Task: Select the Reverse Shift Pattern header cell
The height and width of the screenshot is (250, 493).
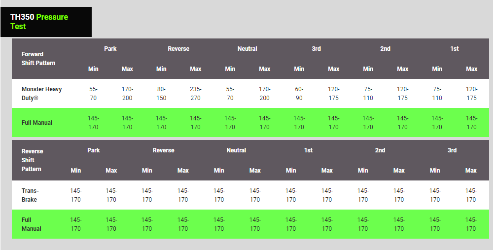Action: tap(33, 160)
